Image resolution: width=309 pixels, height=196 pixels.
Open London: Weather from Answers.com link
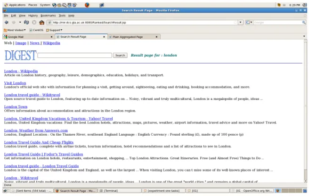36,131
